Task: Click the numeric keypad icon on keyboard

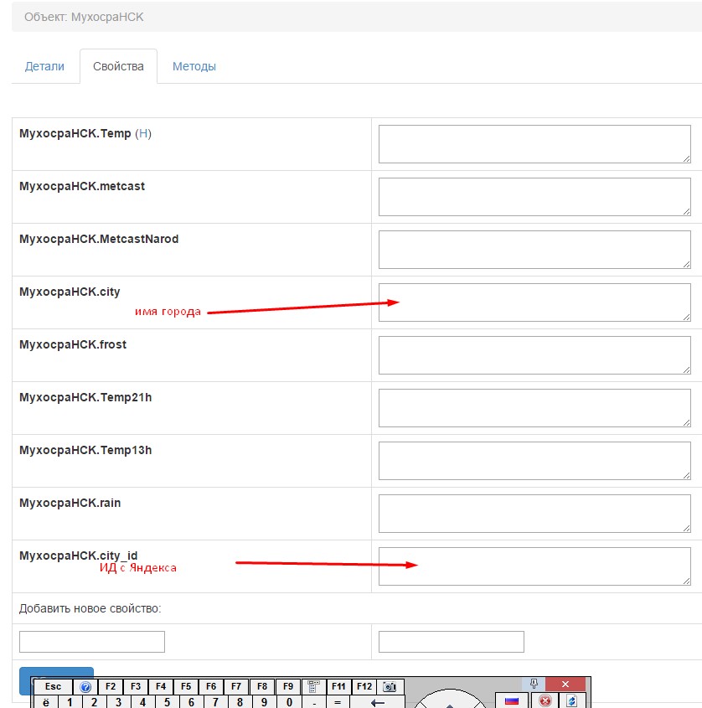Action: point(313,687)
